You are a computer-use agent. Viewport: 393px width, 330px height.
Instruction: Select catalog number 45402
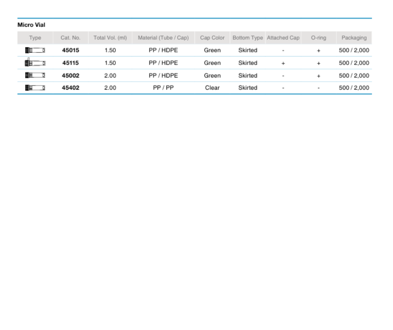pyautogui.click(x=70, y=88)
